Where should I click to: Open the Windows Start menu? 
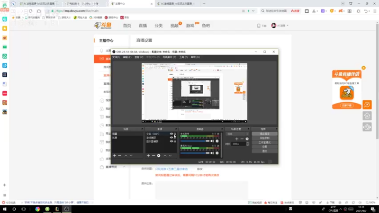(5, 209)
